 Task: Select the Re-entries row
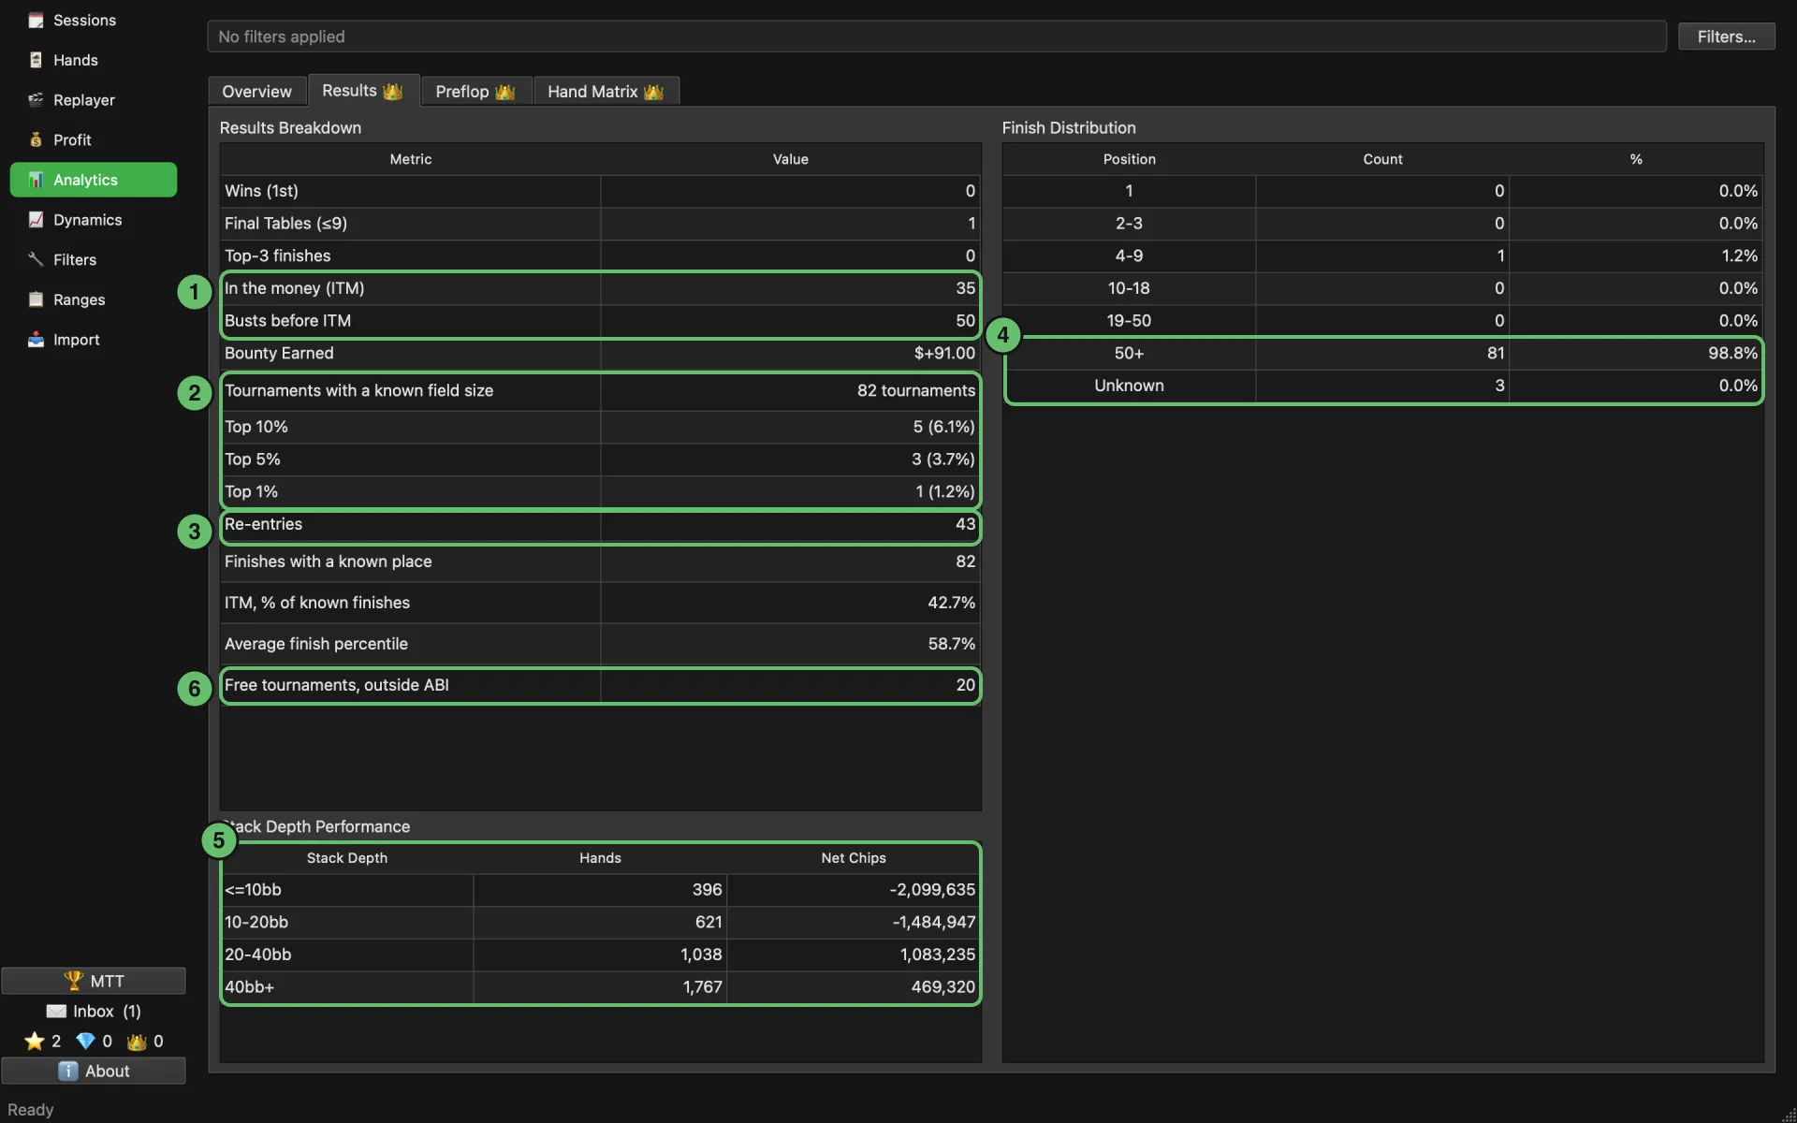point(600,525)
